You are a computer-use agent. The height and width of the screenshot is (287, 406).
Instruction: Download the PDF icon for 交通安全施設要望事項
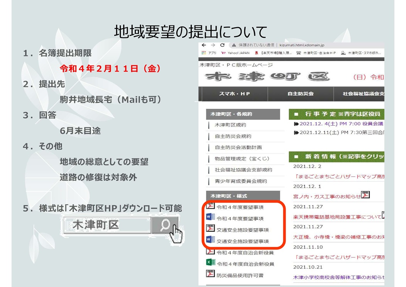(210, 228)
